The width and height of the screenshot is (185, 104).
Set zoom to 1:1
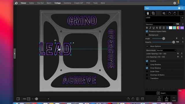point(29,99)
